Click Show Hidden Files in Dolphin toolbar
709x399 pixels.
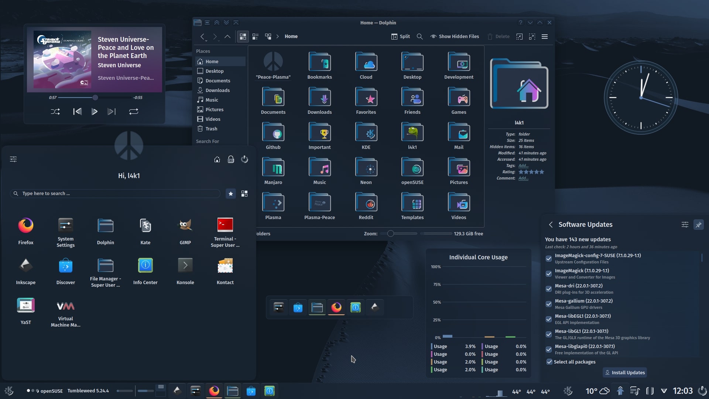tap(455, 37)
